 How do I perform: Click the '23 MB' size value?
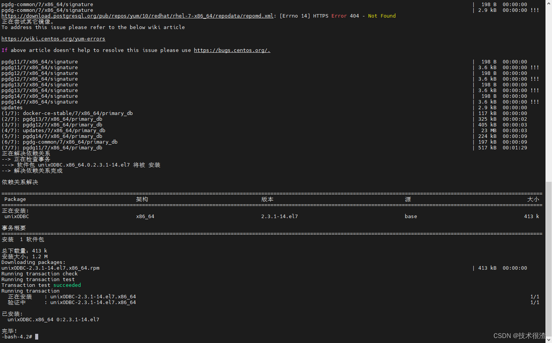point(489,131)
